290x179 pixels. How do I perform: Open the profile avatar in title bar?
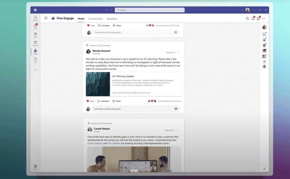point(248,10)
